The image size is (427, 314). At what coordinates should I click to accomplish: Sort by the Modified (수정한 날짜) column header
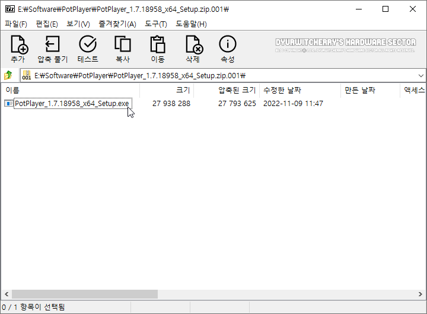click(300, 90)
